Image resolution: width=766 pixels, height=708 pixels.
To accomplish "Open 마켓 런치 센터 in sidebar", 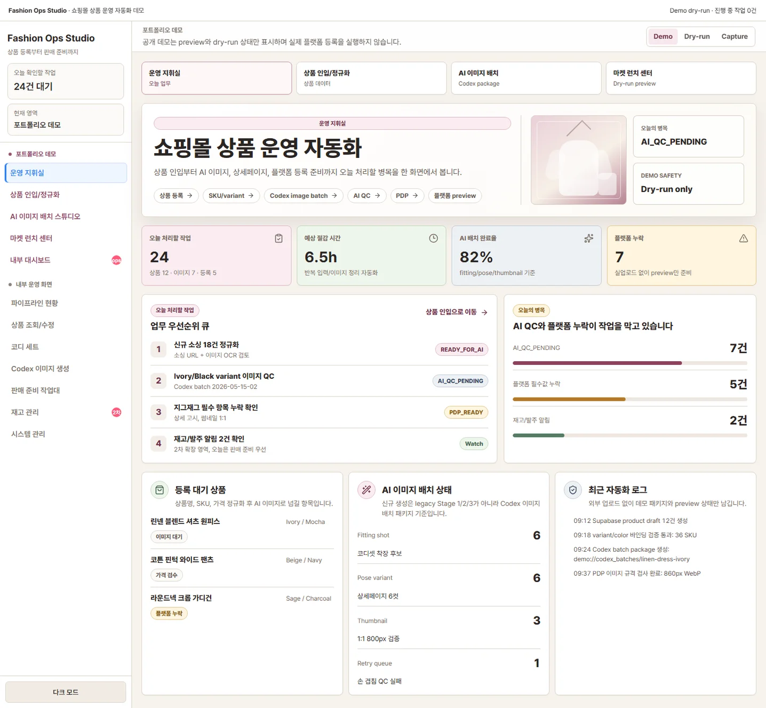I will (x=66, y=238).
